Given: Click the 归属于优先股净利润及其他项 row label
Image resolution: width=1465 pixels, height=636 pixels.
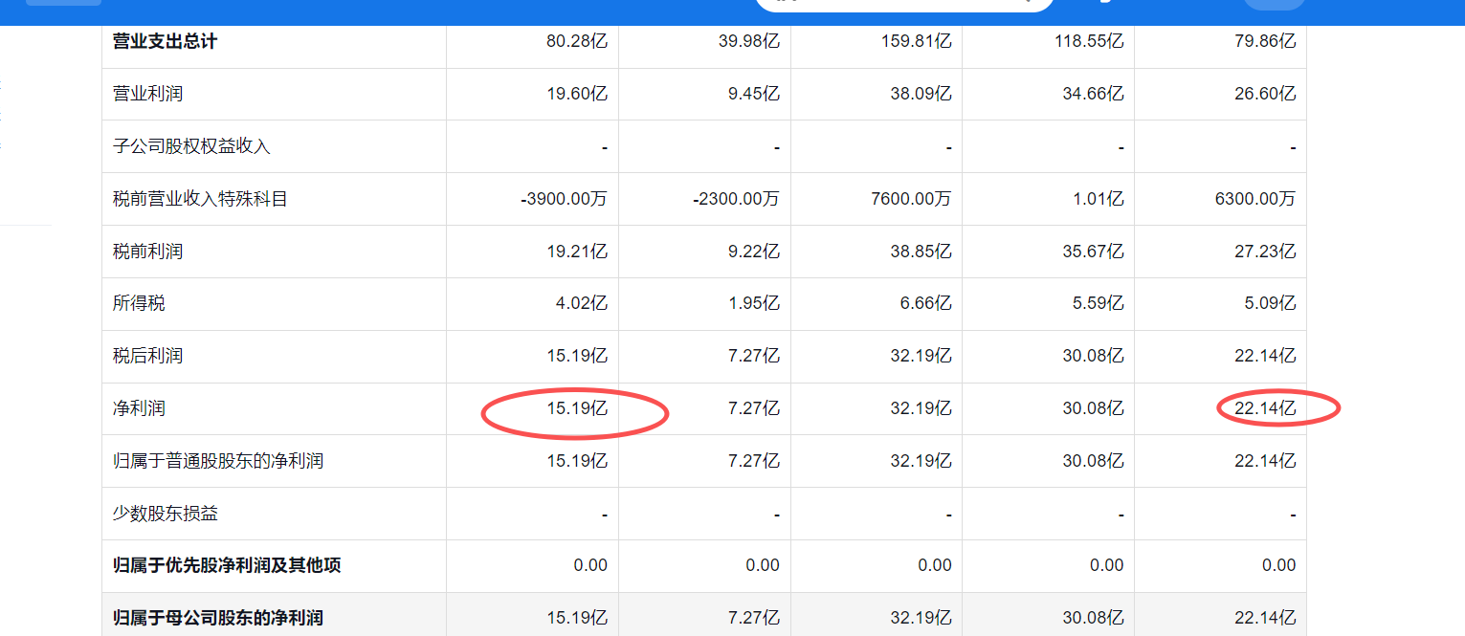Looking at the screenshot, I should click(x=227, y=565).
